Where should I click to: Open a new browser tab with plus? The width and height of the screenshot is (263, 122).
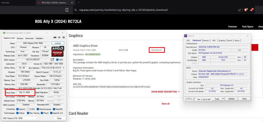[79, 3]
